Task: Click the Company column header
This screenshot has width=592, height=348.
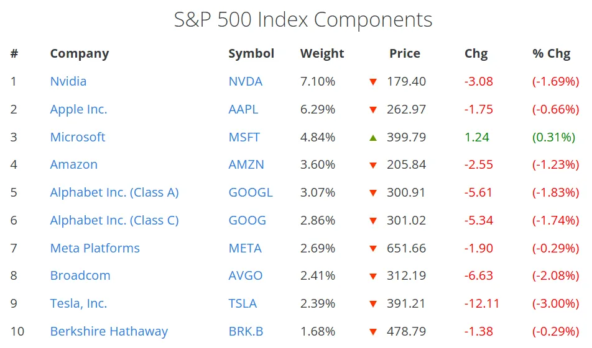Action: (x=80, y=53)
